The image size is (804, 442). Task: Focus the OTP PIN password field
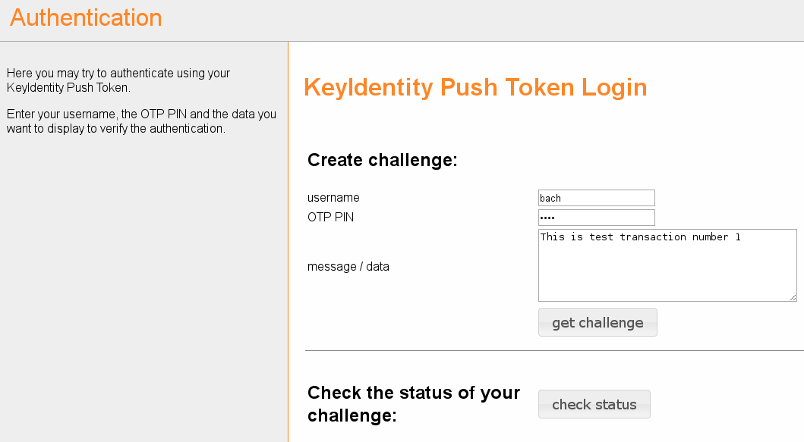coord(596,218)
